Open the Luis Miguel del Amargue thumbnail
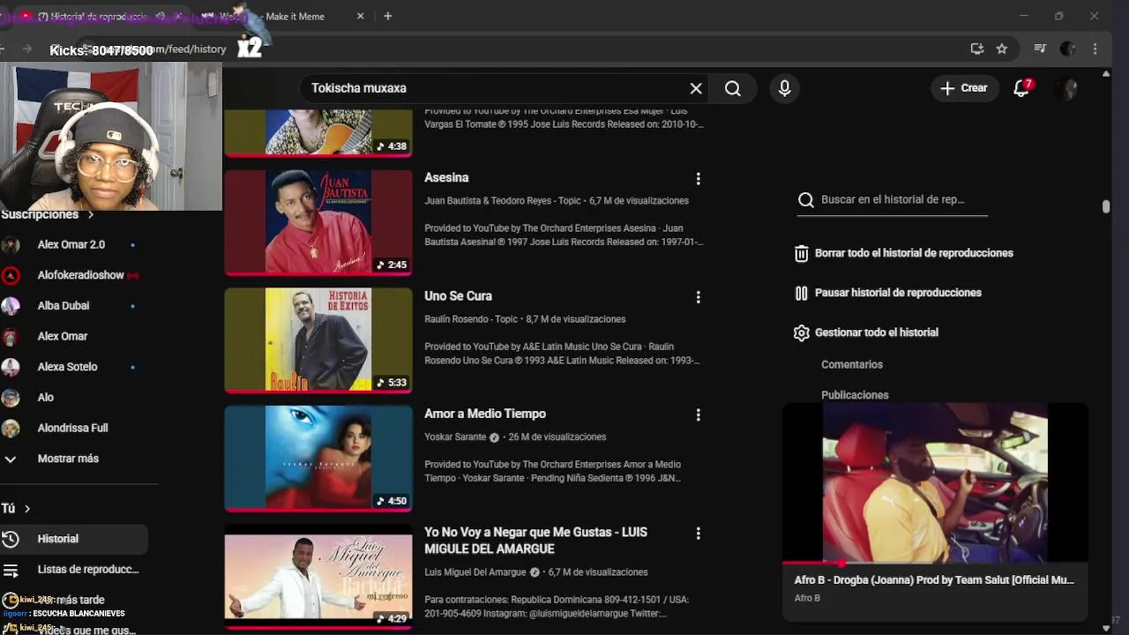The height and width of the screenshot is (635, 1129). tap(318, 576)
